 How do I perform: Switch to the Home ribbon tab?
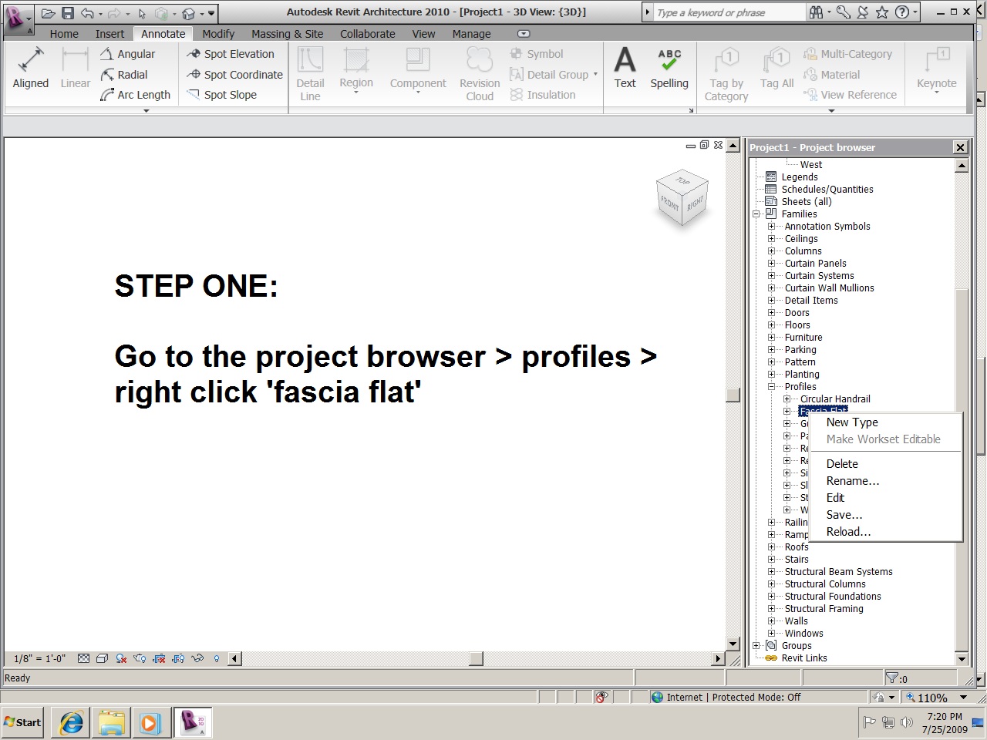64,34
